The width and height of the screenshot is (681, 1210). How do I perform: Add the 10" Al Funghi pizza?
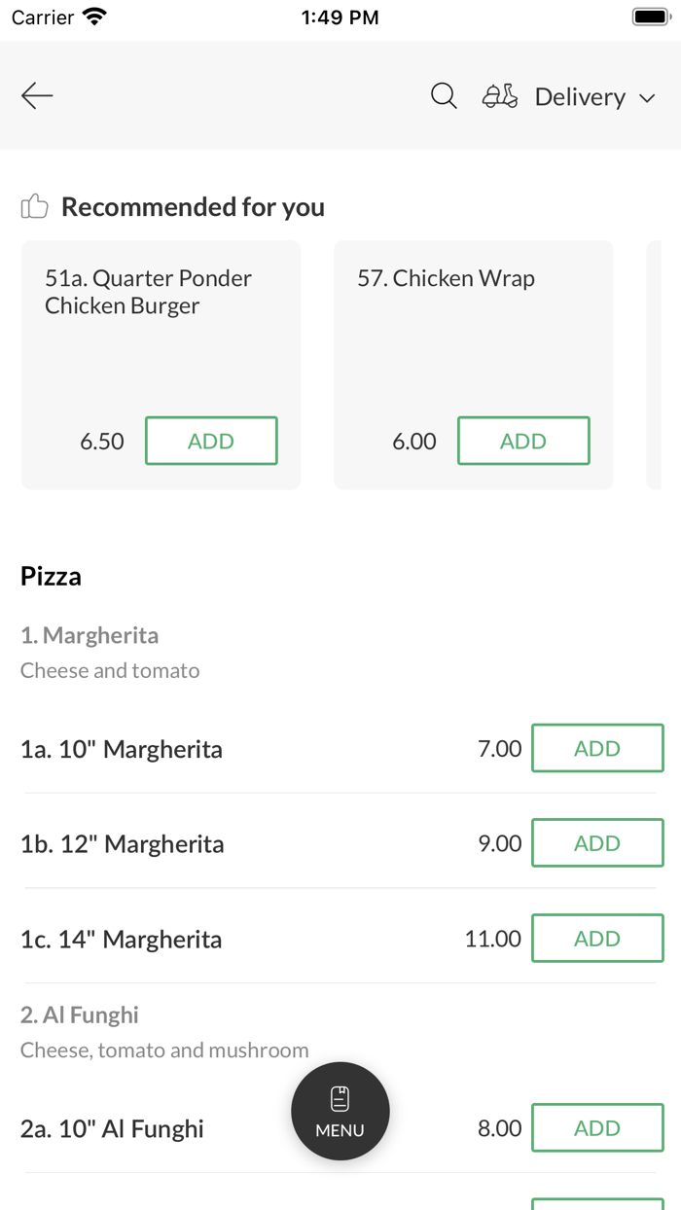tap(596, 1127)
